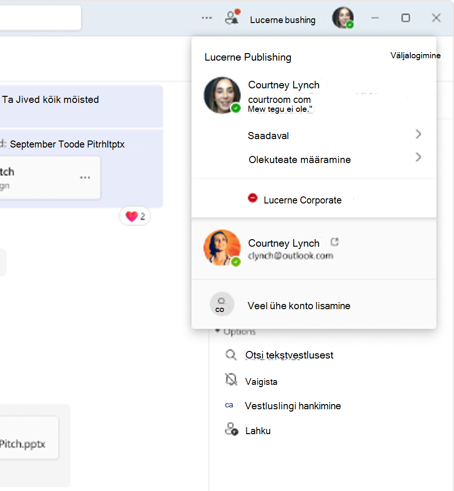Viewport: 454px width, 491px height.
Task: Maximize the Teams window
Action: coord(406,18)
